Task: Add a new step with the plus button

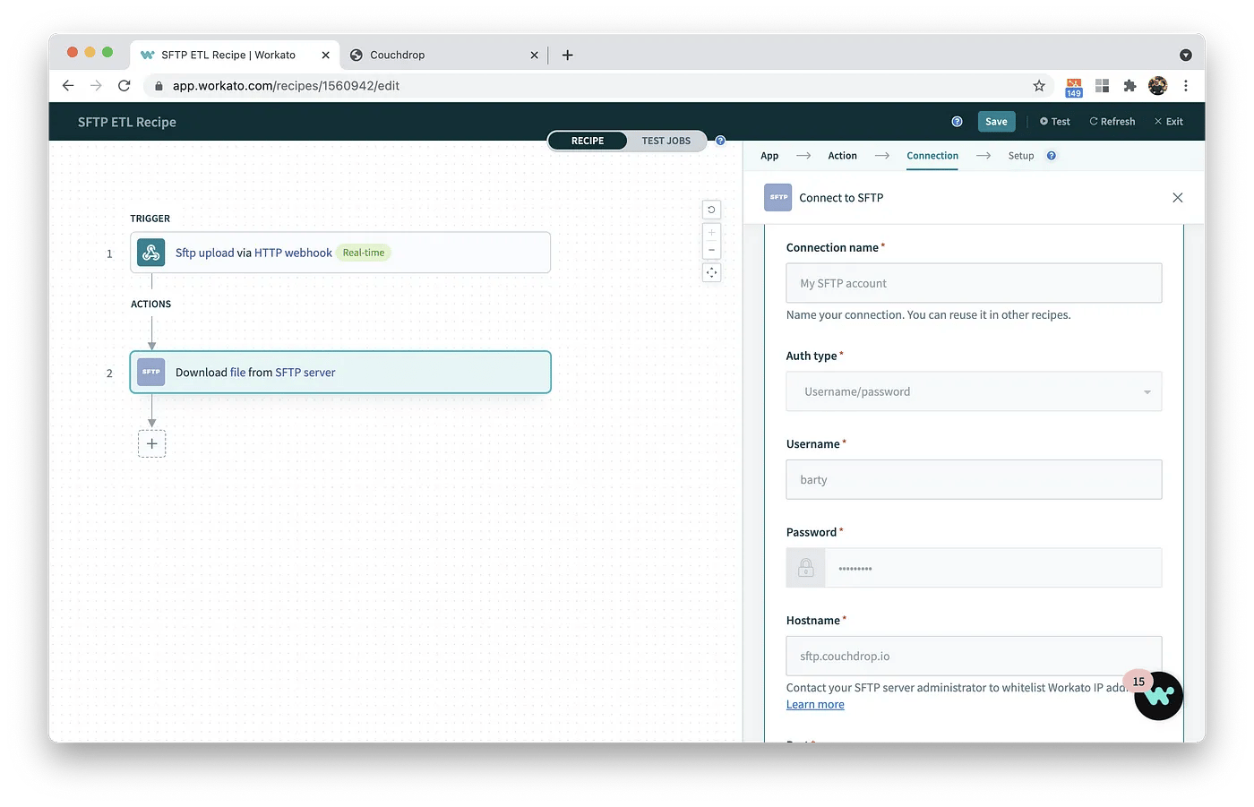Action: 151,443
